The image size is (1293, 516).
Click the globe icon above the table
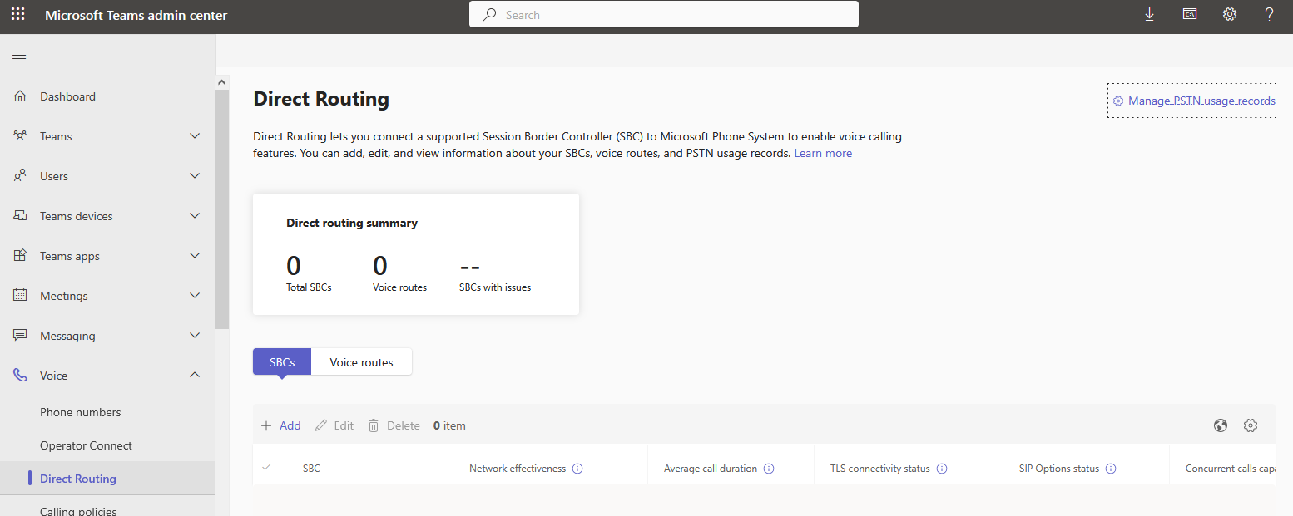click(1221, 425)
